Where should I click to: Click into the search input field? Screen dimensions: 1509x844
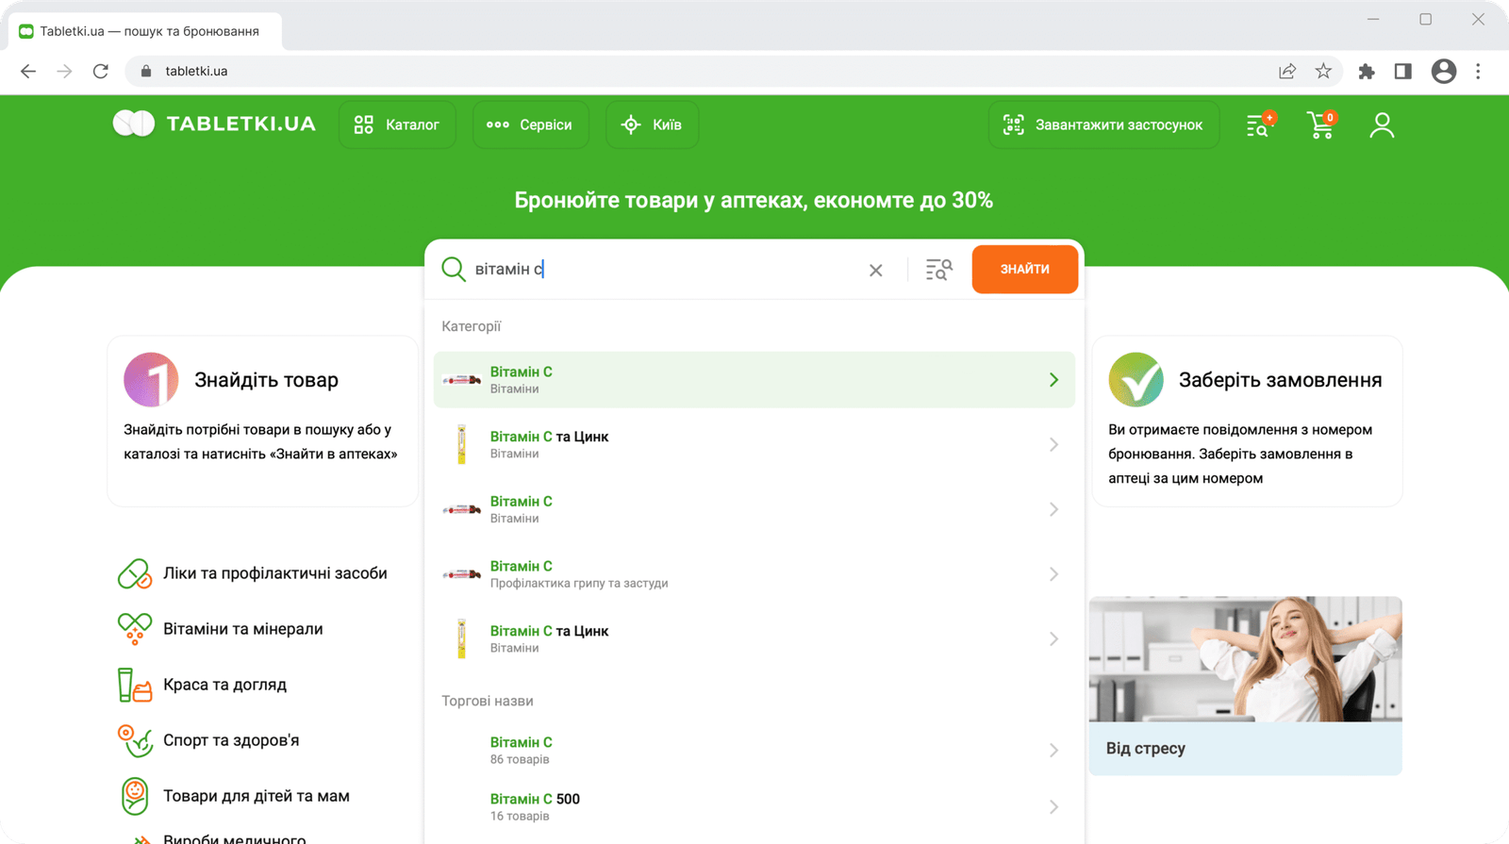point(660,270)
